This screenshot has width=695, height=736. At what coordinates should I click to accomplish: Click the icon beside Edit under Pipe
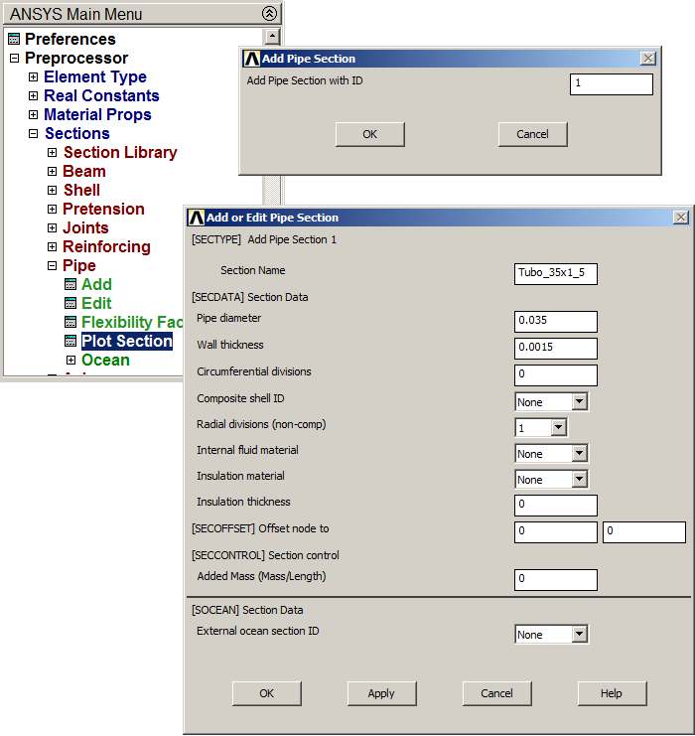[x=70, y=304]
